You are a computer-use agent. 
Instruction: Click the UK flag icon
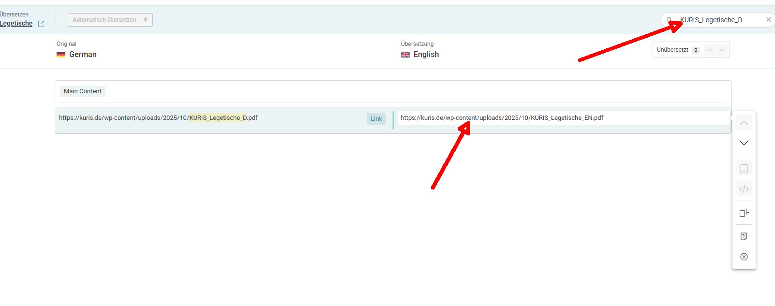pos(405,55)
